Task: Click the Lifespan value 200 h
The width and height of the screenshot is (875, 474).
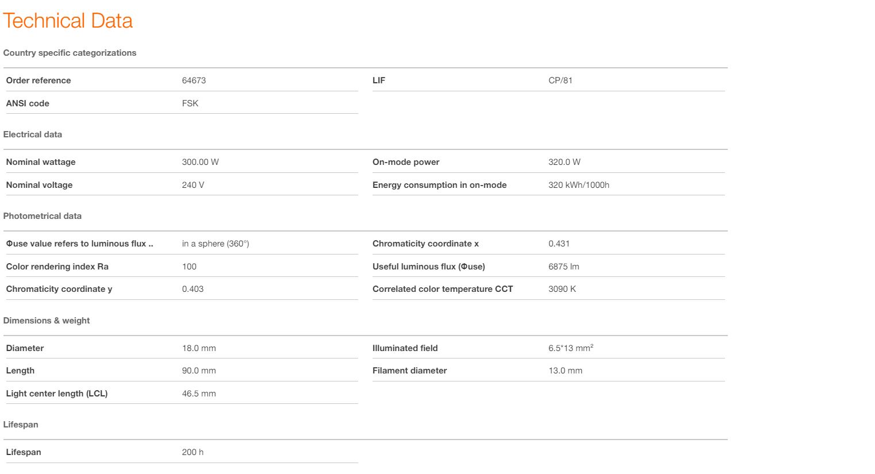Action: (193, 452)
